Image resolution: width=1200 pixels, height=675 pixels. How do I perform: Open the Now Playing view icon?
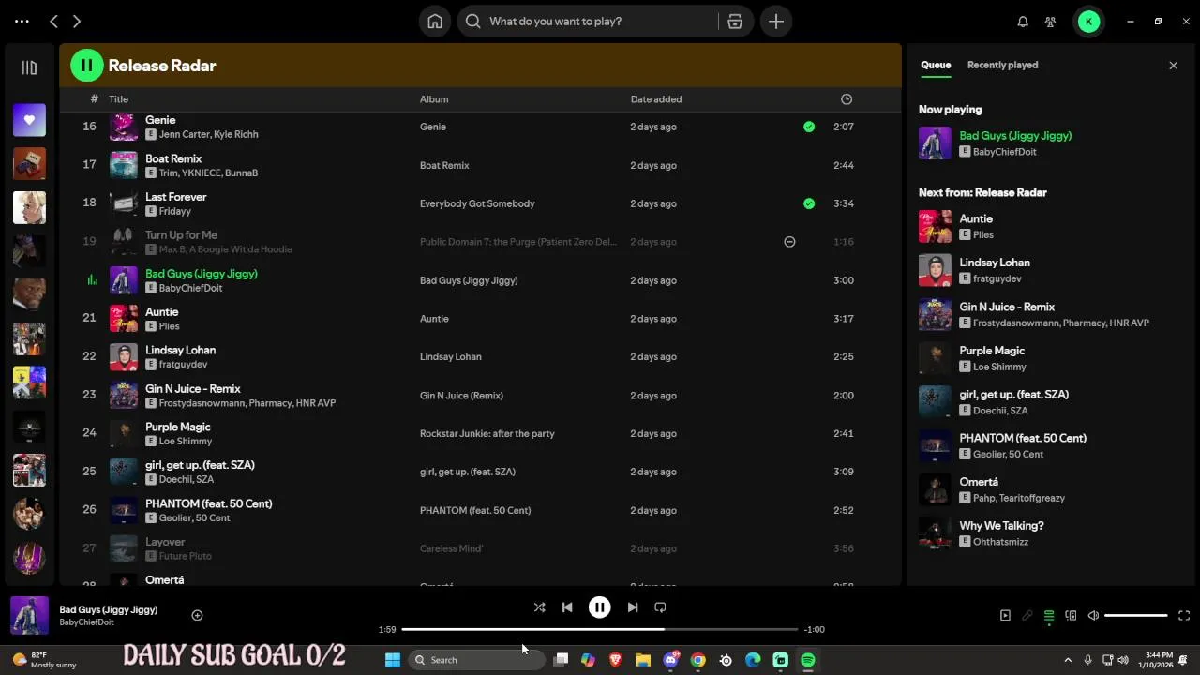1005,616
